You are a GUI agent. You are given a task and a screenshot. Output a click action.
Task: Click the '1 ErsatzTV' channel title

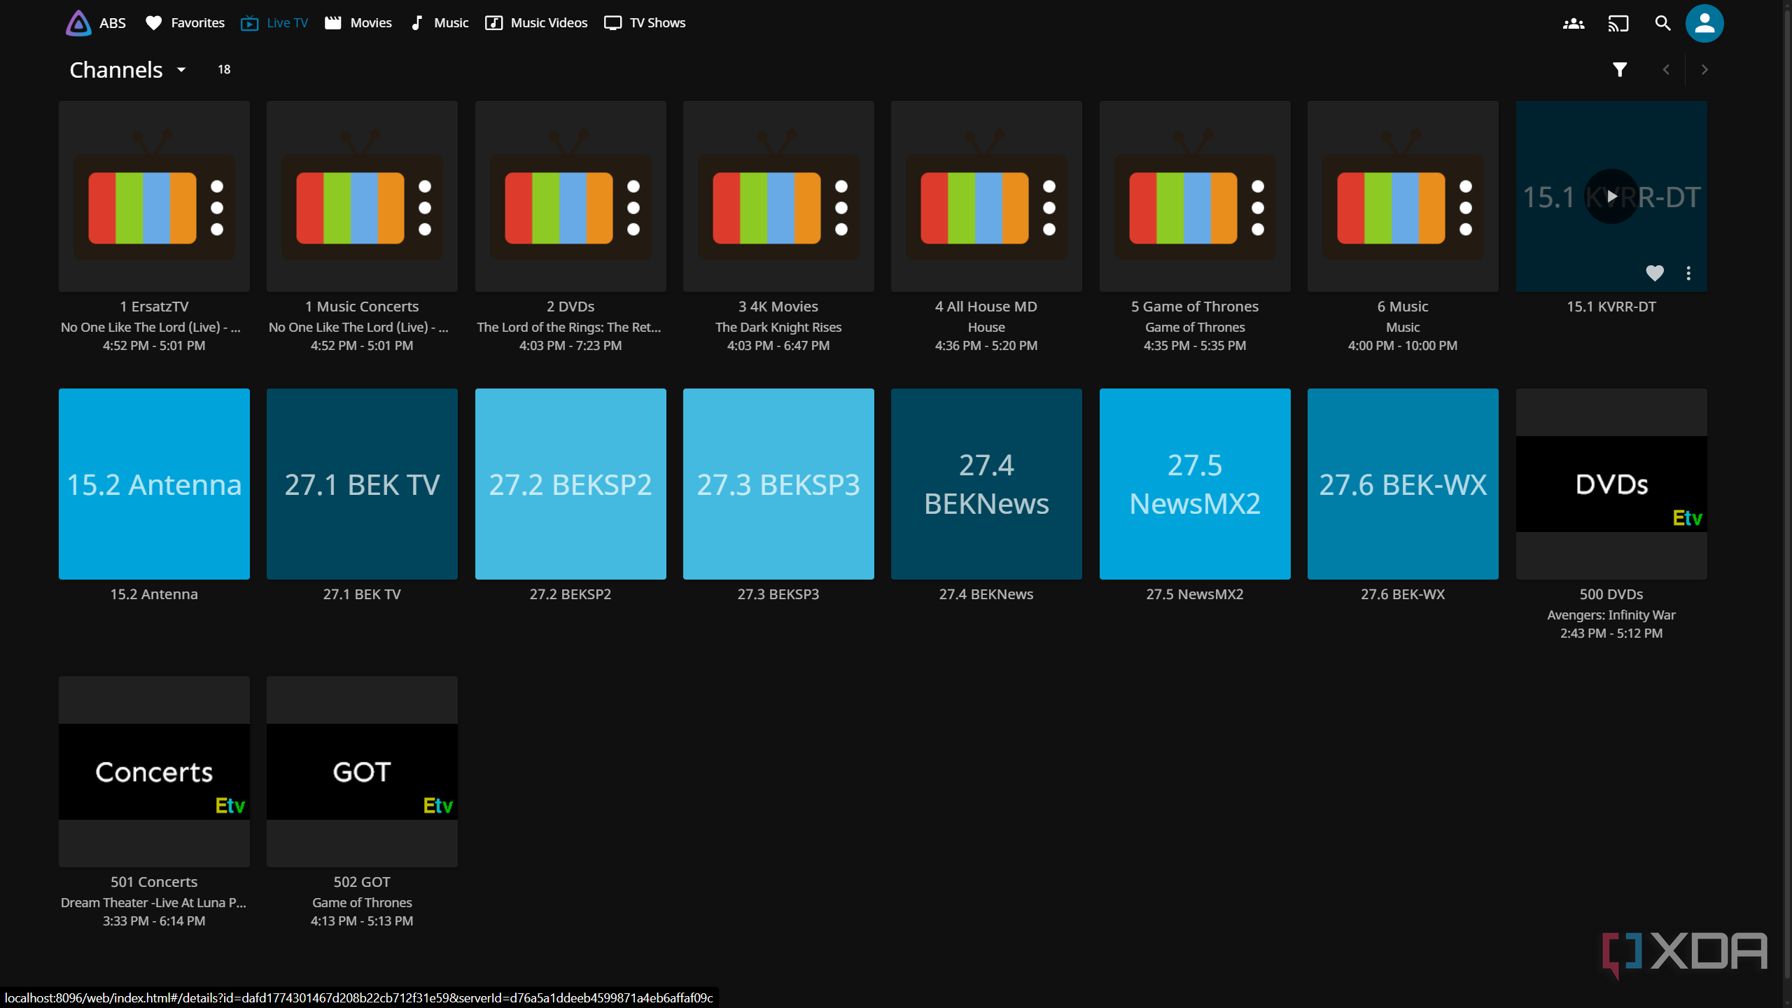pyautogui.click(x=154, y=307)
